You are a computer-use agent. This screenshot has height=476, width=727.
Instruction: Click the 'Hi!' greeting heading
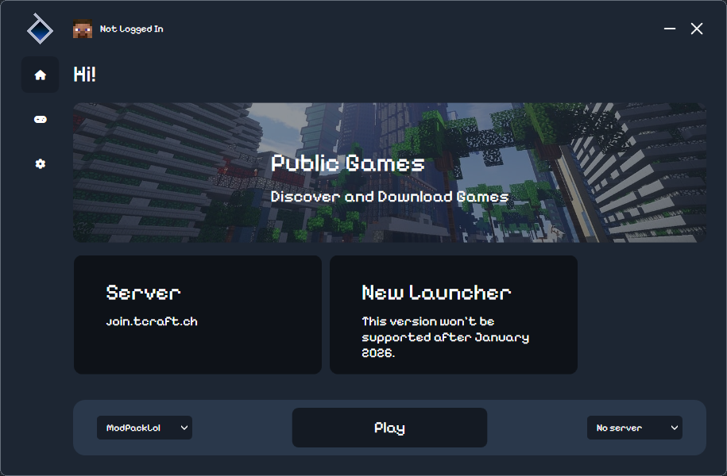[84, 75]
